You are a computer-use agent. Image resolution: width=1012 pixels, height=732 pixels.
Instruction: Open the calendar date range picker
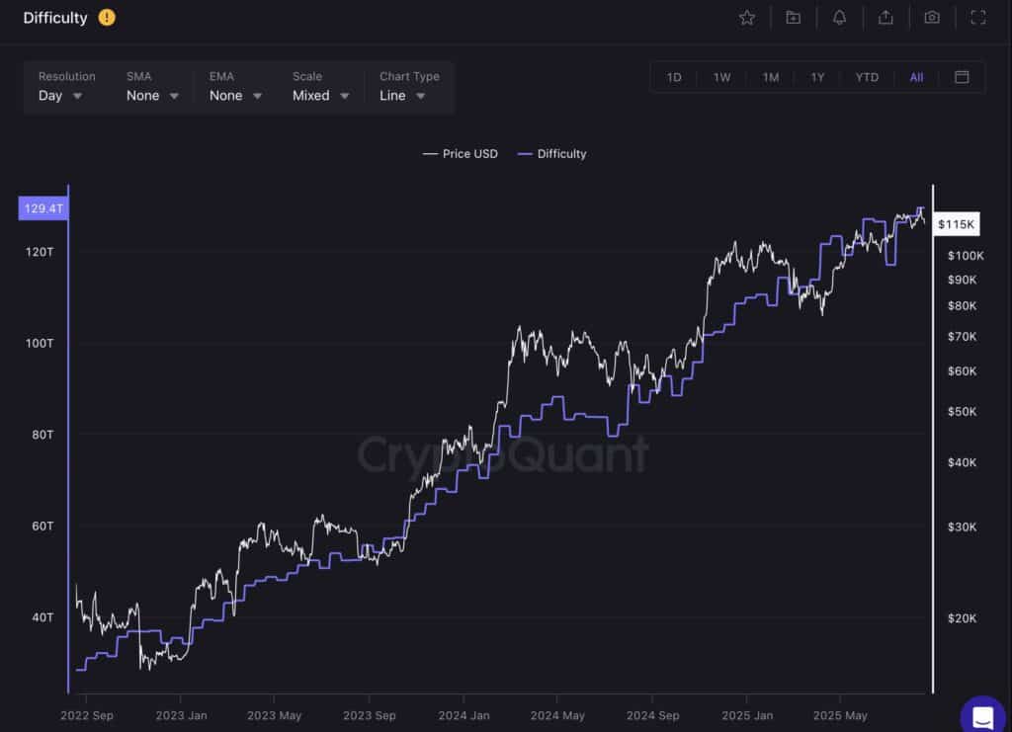click(962, 77)
